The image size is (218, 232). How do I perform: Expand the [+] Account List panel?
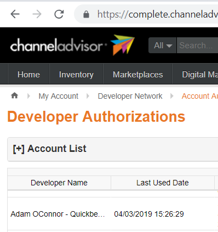coord(49,149)
